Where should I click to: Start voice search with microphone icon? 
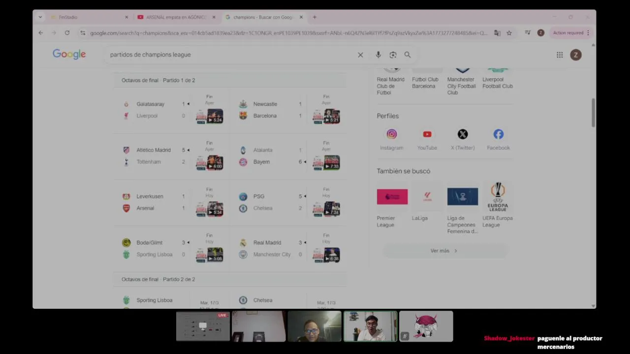point(378,55)
